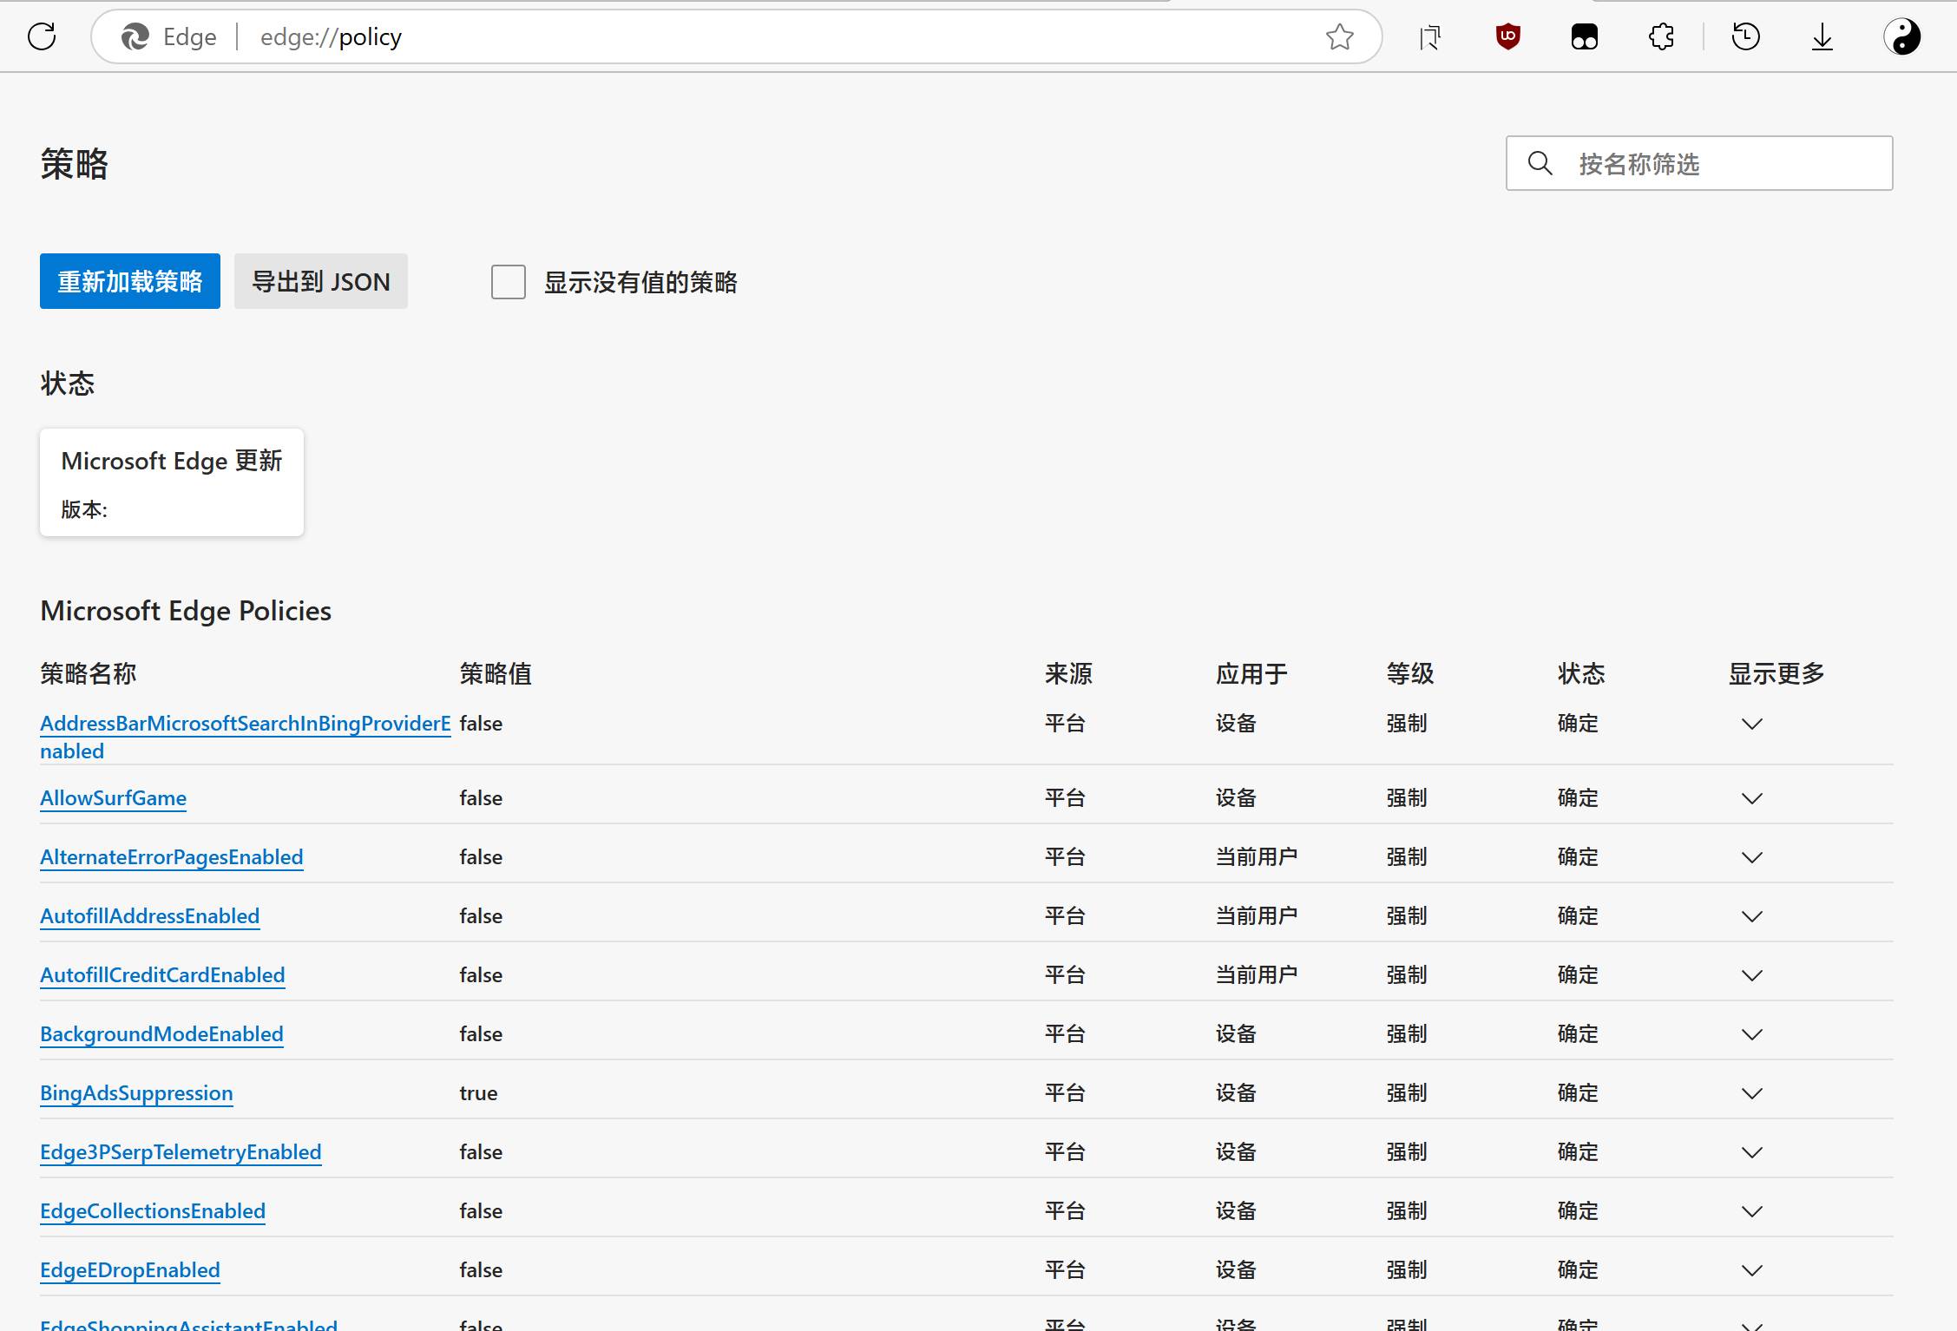Click the 策略值 column header
Image resolution: width=1957 pixels, height=1331 pixels.
click(496, 673)
